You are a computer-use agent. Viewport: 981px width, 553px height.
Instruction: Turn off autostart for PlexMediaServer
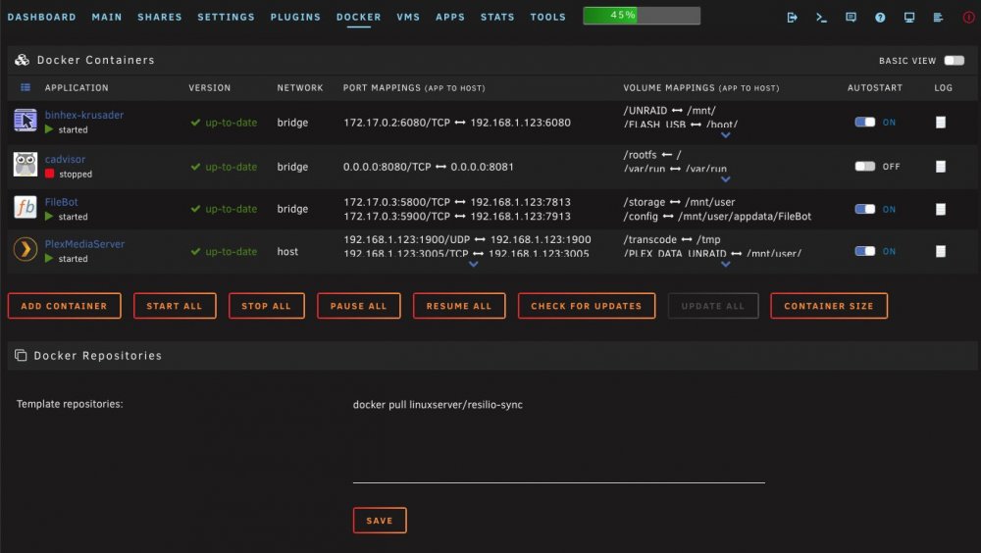(865, 251)
